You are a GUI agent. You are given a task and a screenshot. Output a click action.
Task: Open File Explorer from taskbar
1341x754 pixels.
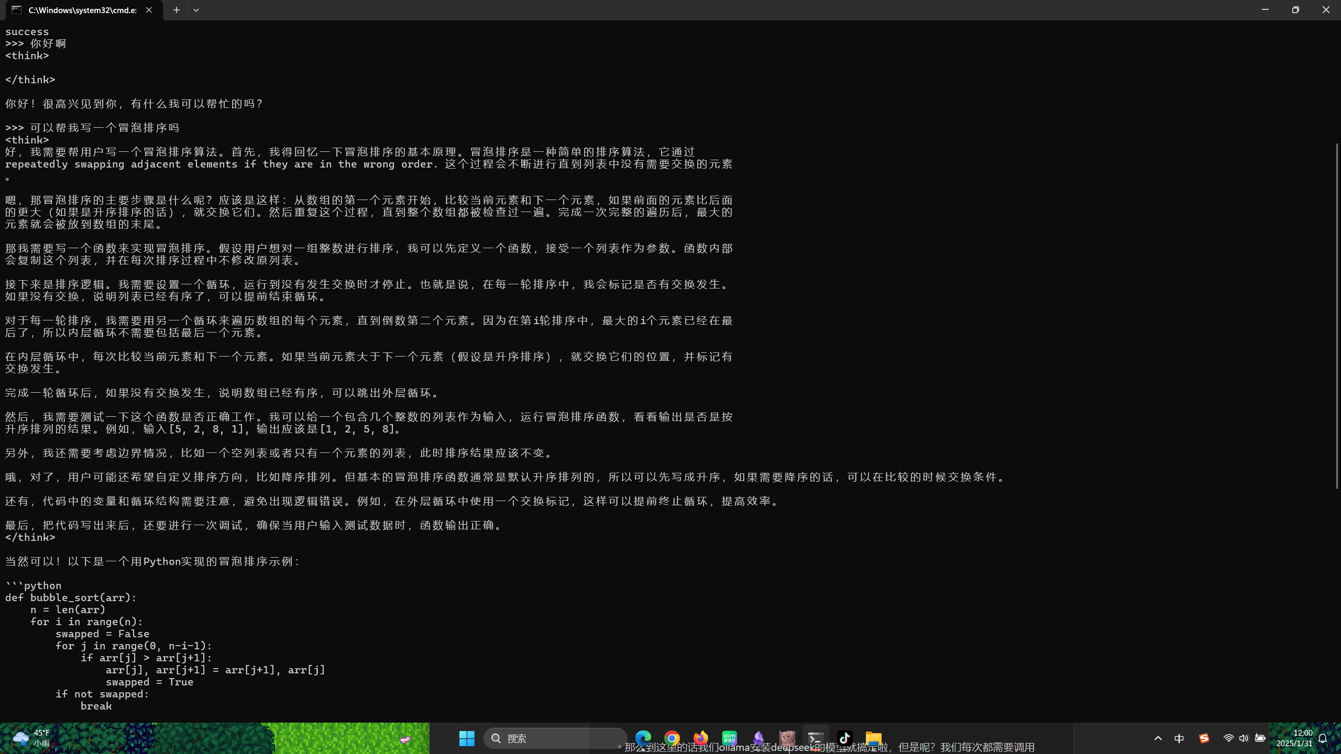873,738
